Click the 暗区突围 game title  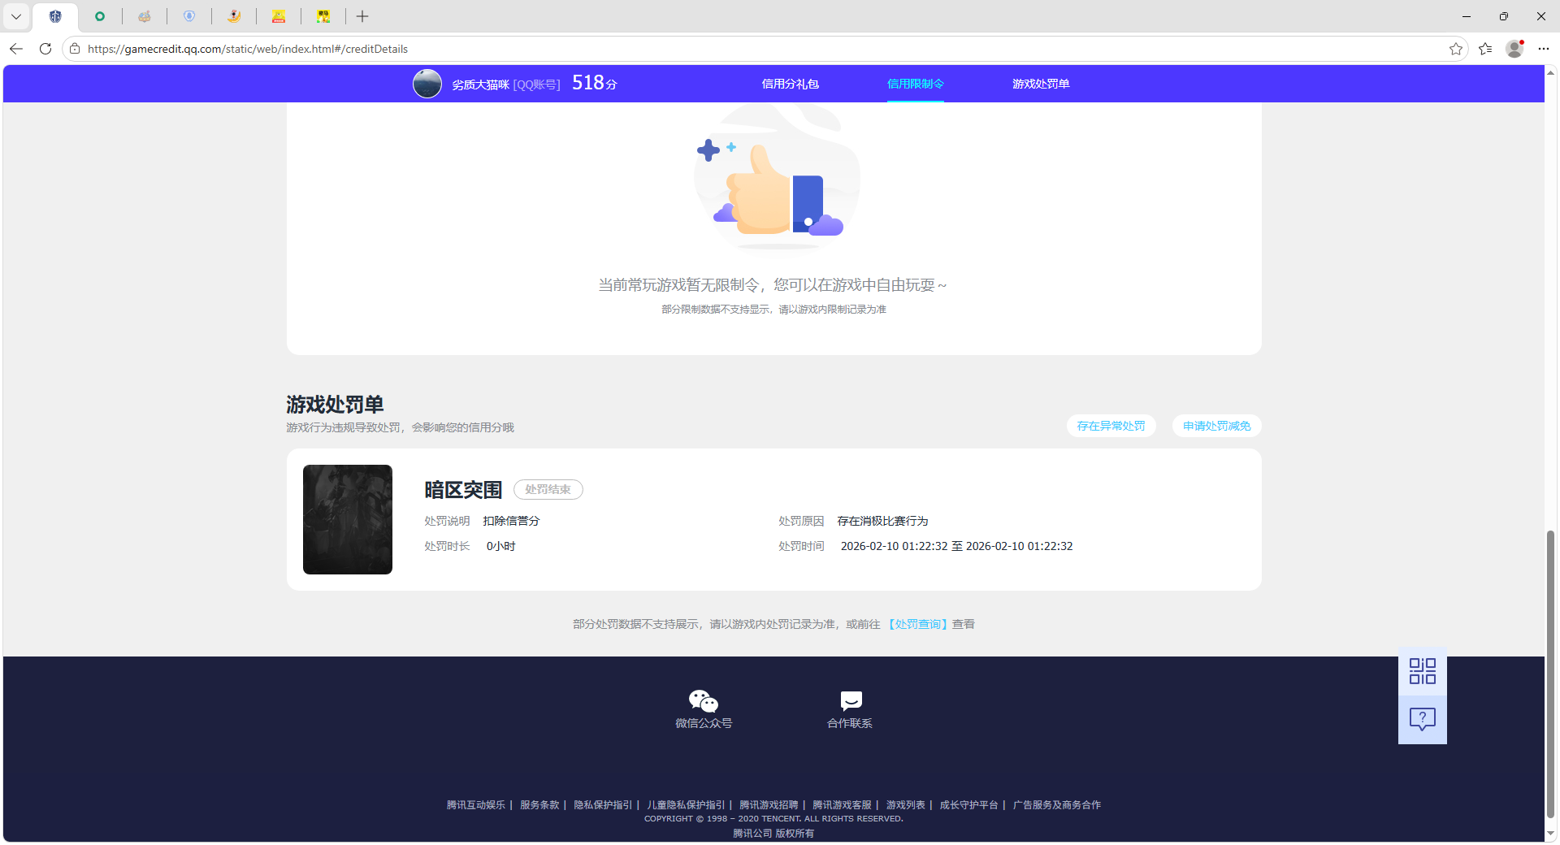click(x=463, y=490)
